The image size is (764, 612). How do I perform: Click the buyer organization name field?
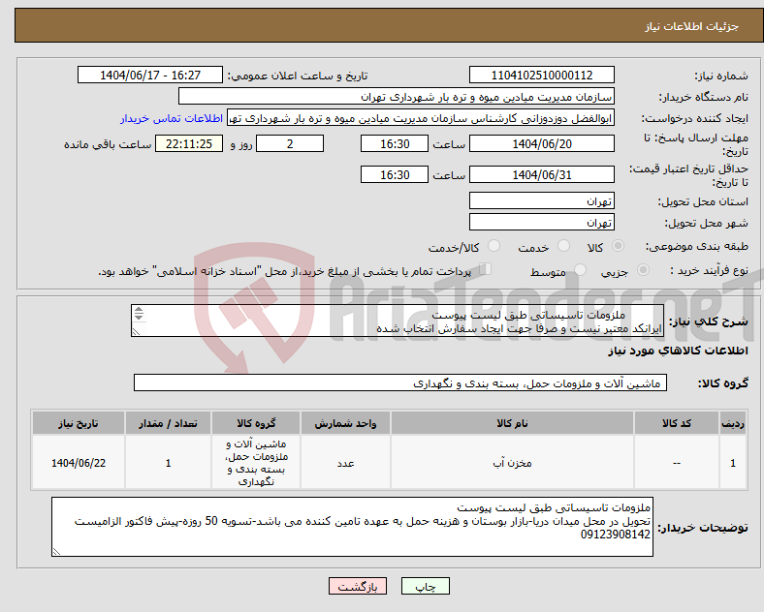coord(397,97)
